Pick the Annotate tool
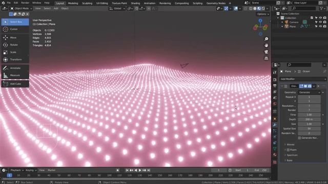Screen dimensions: 328x184 15,68
